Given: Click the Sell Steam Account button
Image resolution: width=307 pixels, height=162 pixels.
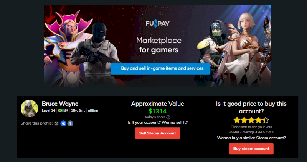Looking at the screenshot, I should tap(157, 133).
